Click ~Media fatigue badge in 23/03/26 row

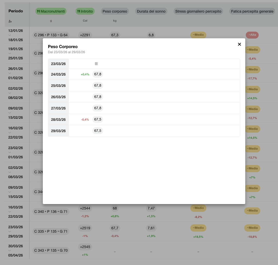coord(252,228)
